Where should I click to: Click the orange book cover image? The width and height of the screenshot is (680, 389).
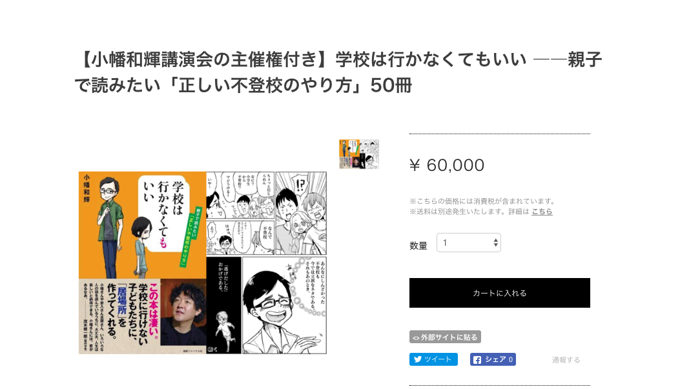142,263
